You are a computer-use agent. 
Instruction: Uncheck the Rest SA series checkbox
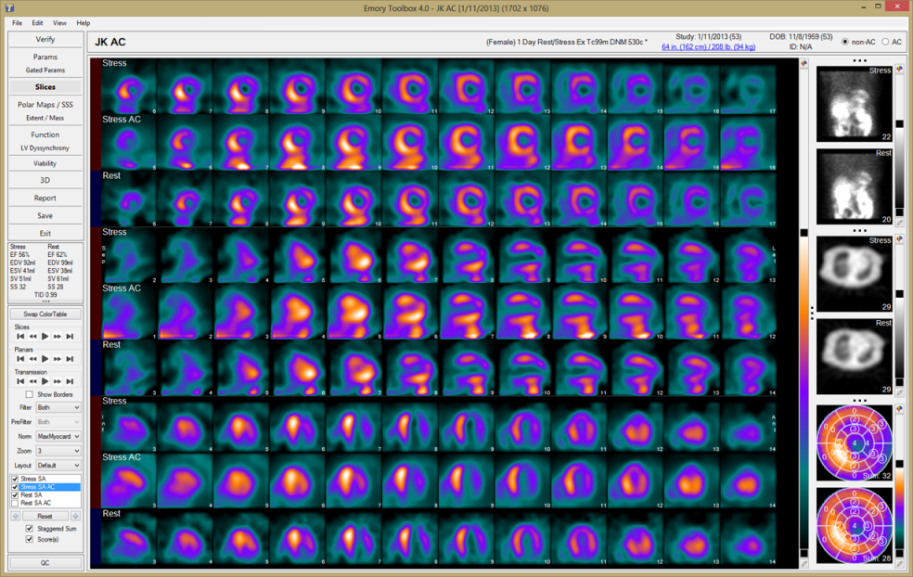tap(15, 495)
